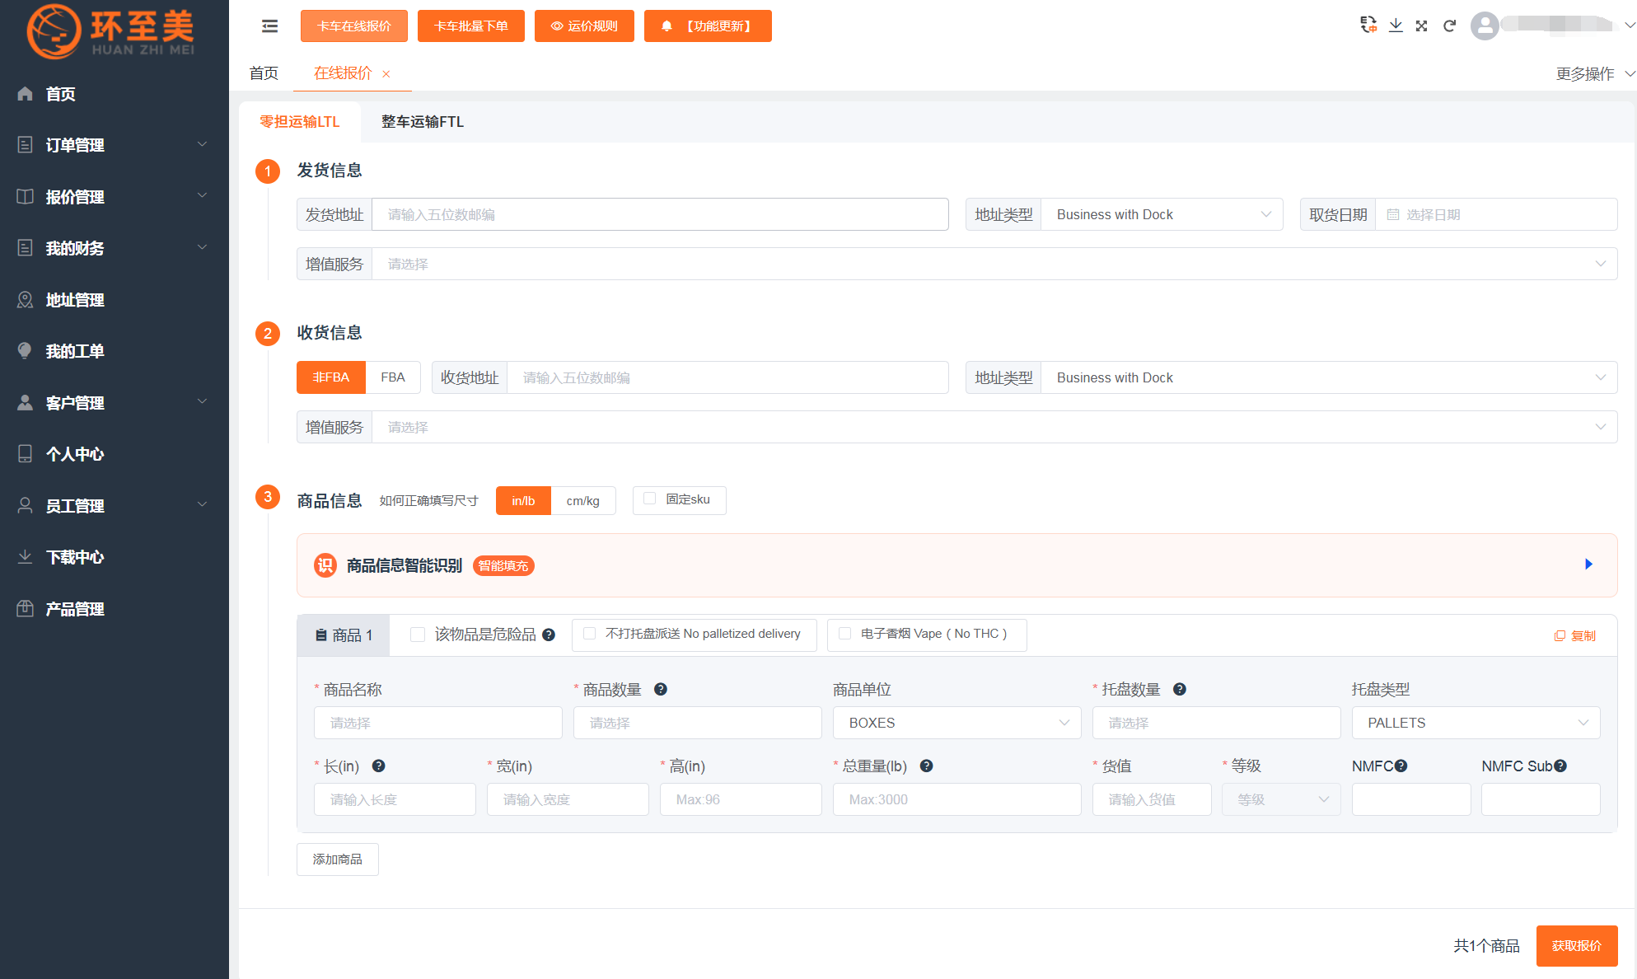Click the help icon next to 商品数量
Image resolution: width=1637 pixels, height=979 pixels.
tap(661, 689)
